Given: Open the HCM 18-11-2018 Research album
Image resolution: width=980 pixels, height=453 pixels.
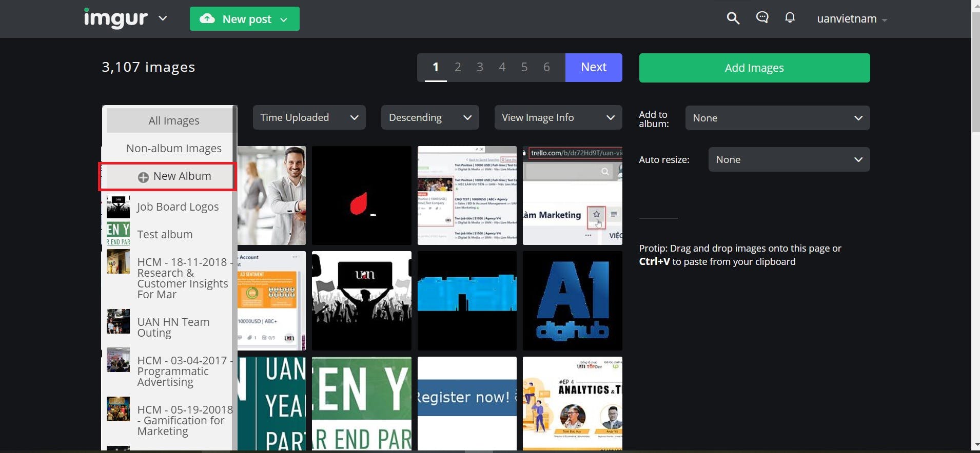Looking at the screenshot, I should click(x=184, y=278).
